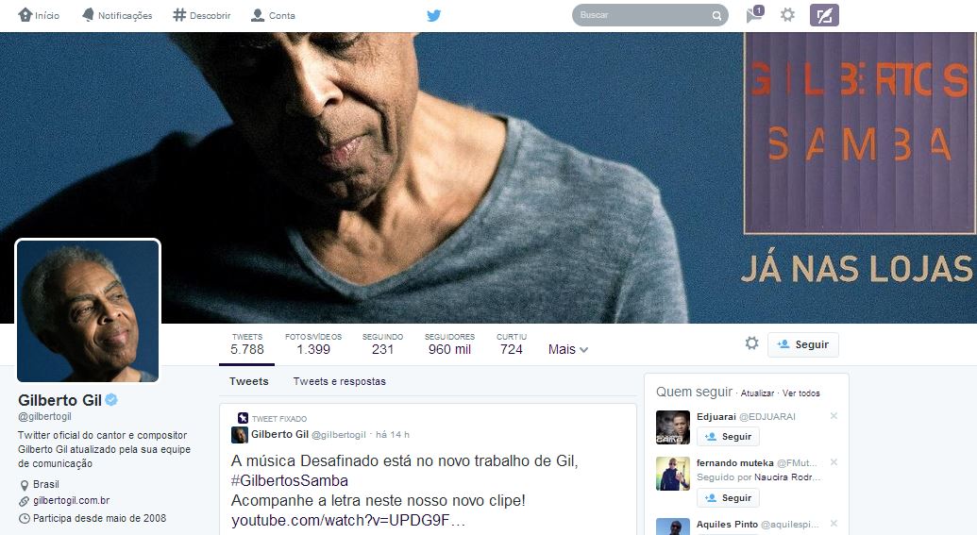View Fotos/Vídeos 1.399 stat
The image size is (977, 535).
tap(313, 344)
